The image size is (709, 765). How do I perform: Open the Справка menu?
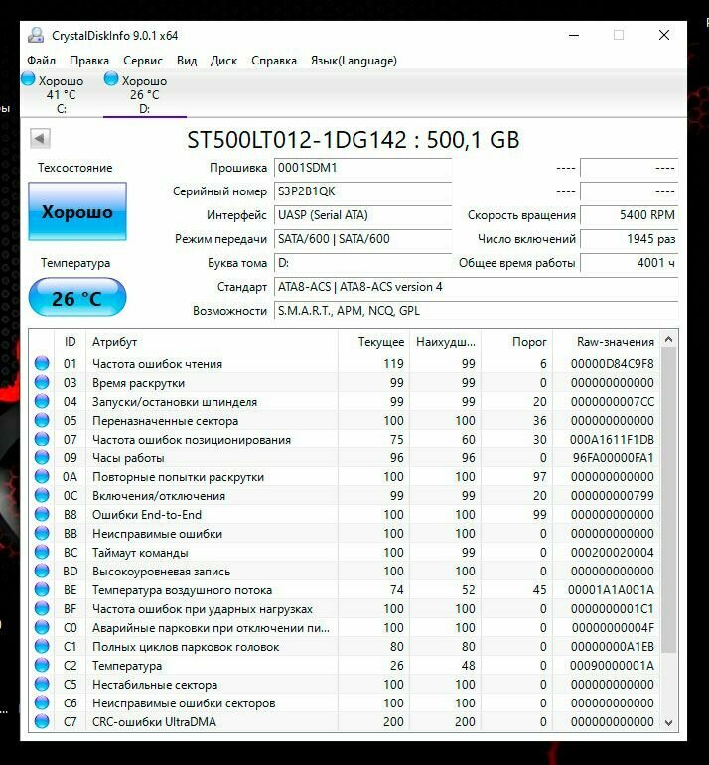tap(274, 61)
